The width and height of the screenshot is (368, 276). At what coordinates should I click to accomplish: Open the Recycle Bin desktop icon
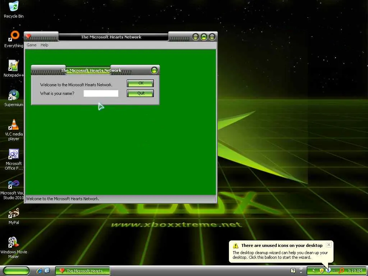pyautogui.click(x=14, y=10)
